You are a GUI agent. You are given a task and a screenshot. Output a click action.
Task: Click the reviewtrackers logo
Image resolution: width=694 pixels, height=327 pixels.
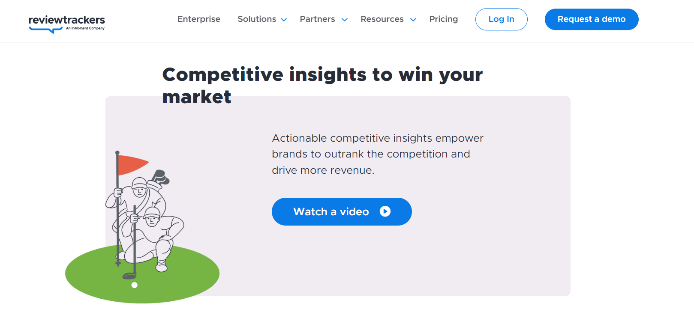coord(66,24)
